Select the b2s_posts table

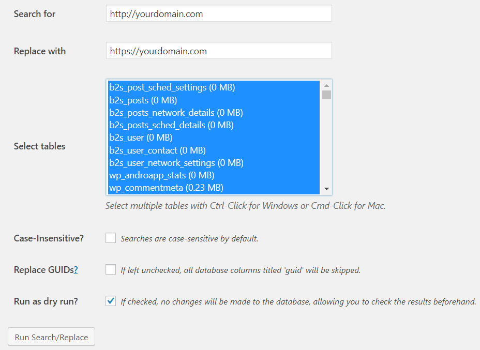[143, 100]
